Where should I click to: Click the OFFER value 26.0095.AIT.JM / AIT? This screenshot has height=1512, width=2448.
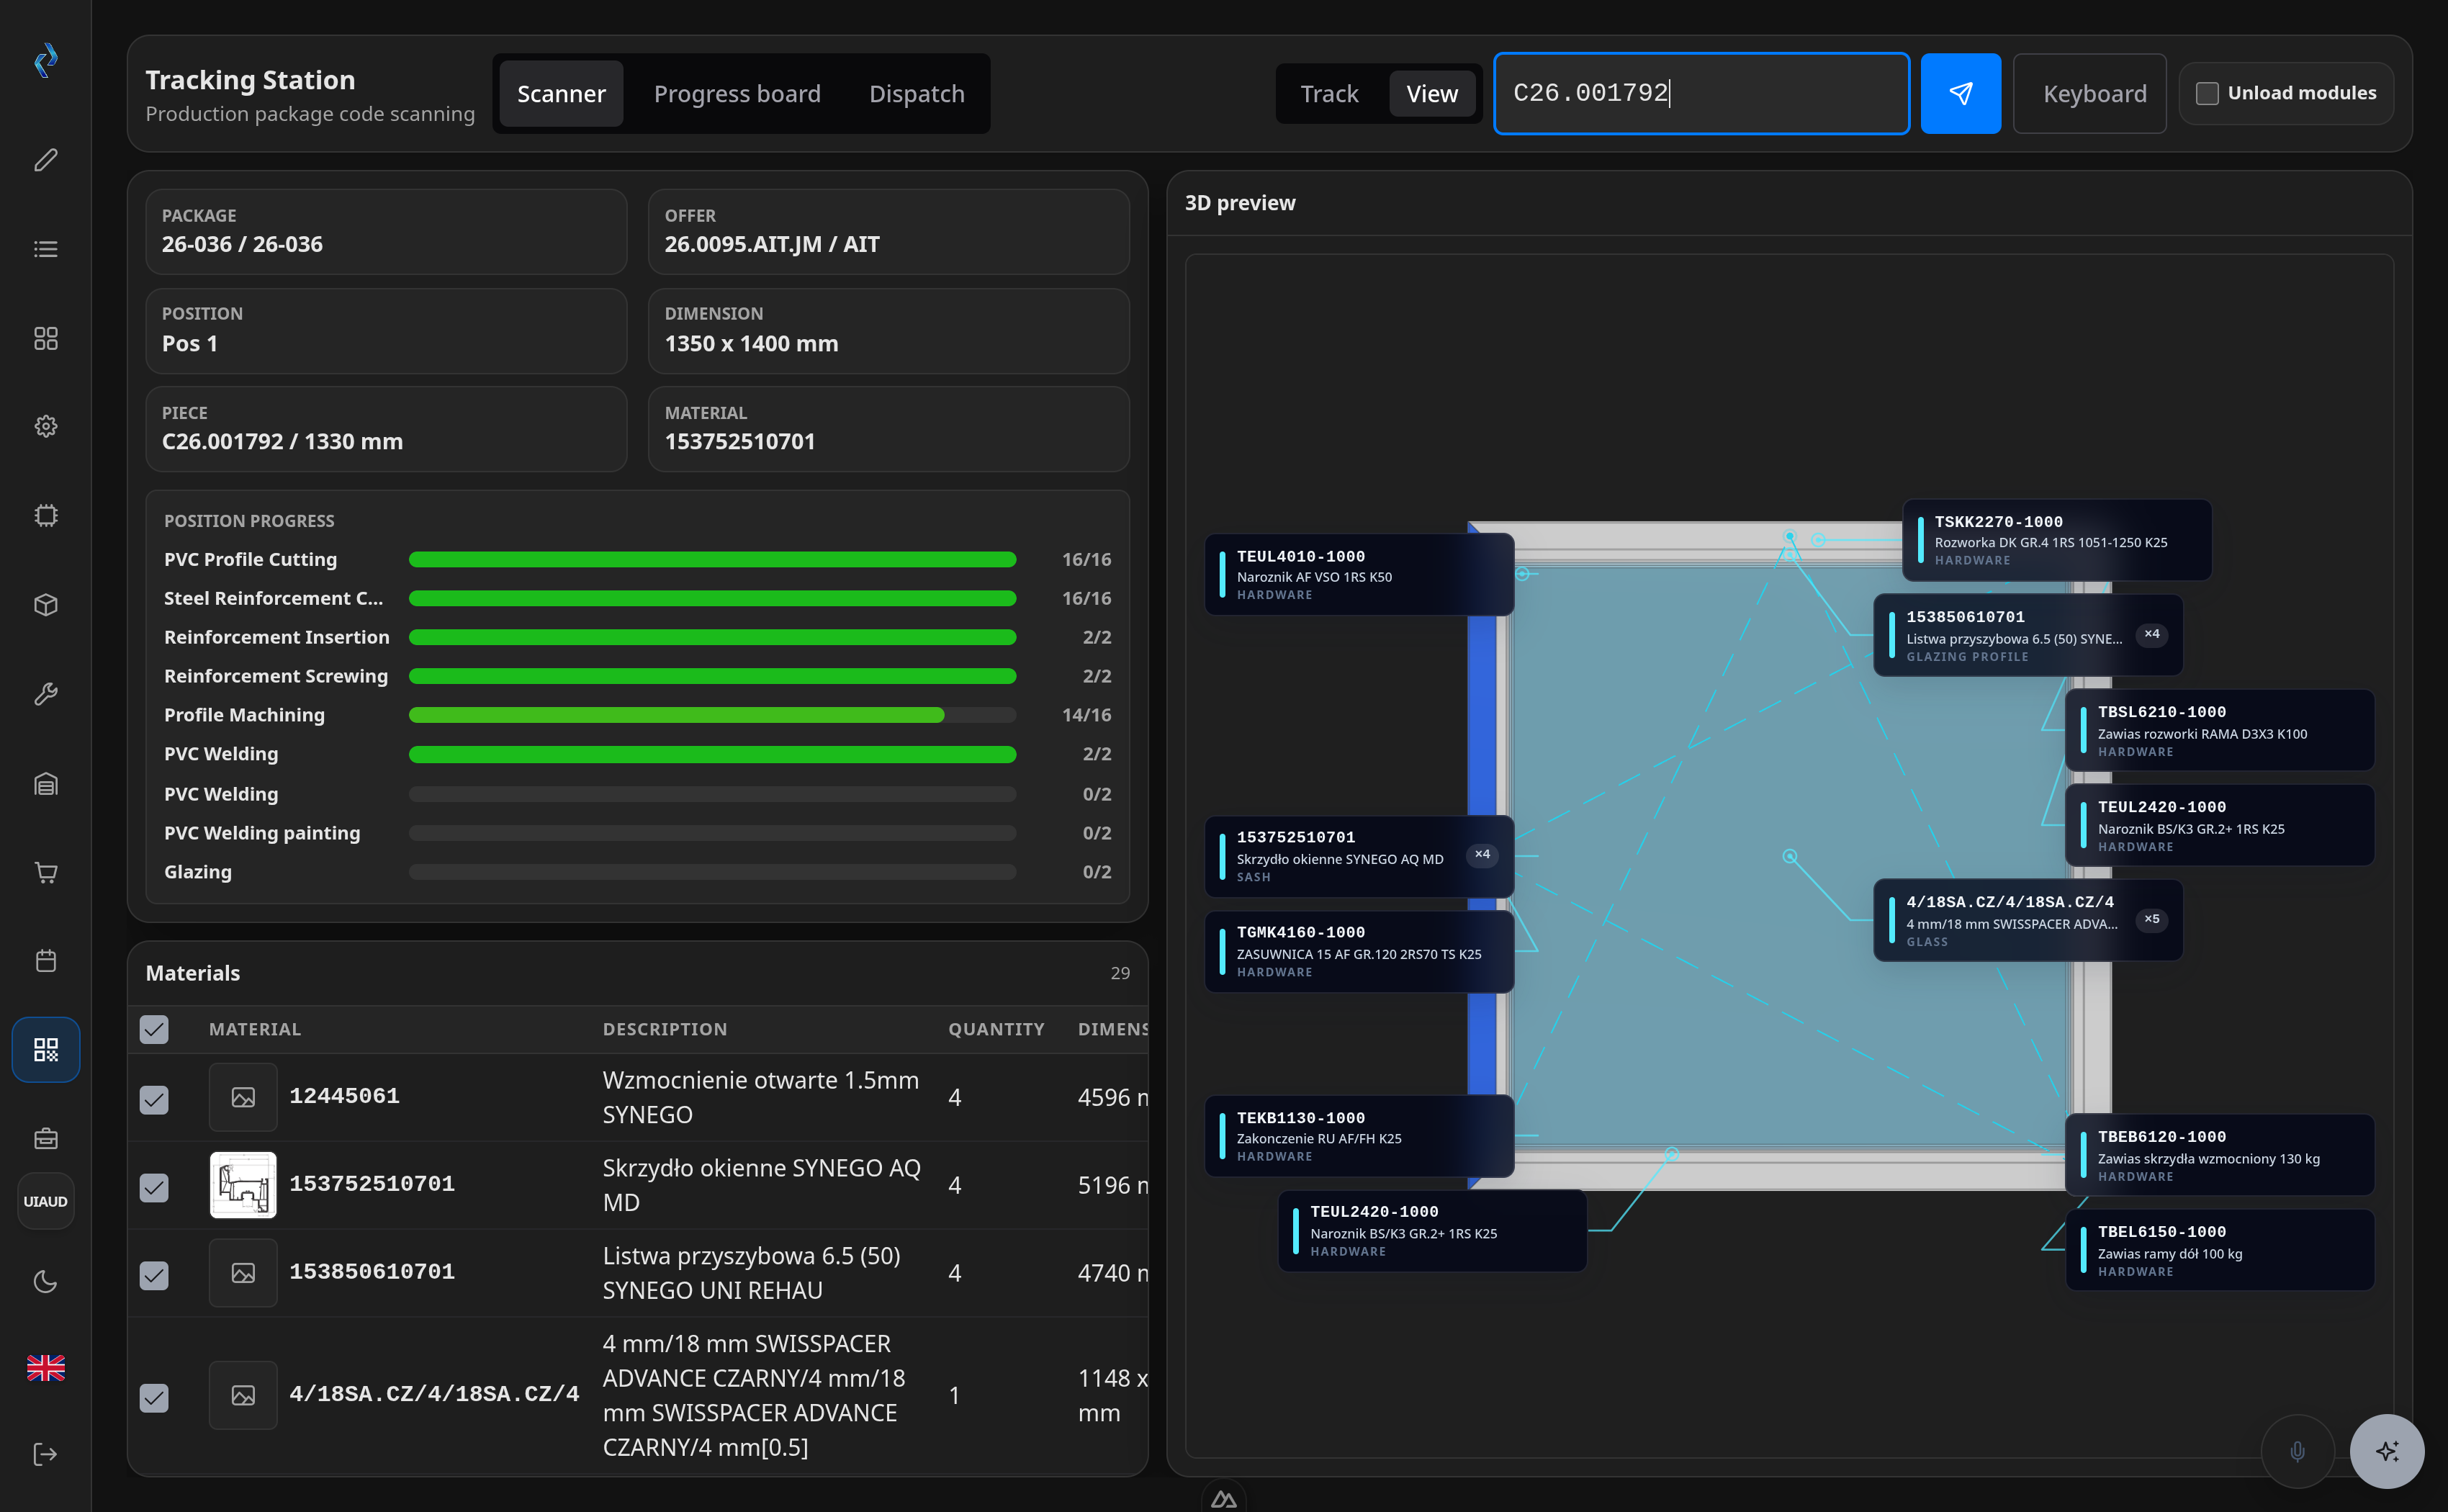click(772, 244)
